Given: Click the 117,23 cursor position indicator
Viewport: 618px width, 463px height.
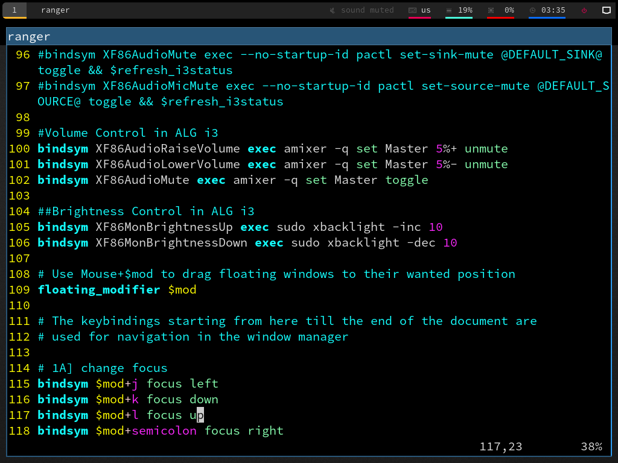Looking at the screenshot, I should (500, 447).
